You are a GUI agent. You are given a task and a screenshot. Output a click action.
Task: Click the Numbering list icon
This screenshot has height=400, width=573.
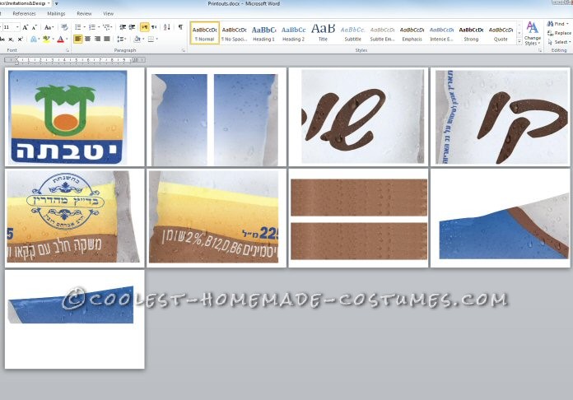pyautogui.click(x=92, y=27)
